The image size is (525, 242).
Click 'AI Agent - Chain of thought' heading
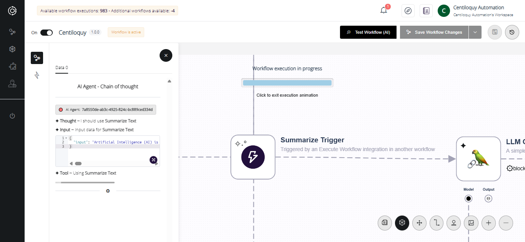[108, 86]
